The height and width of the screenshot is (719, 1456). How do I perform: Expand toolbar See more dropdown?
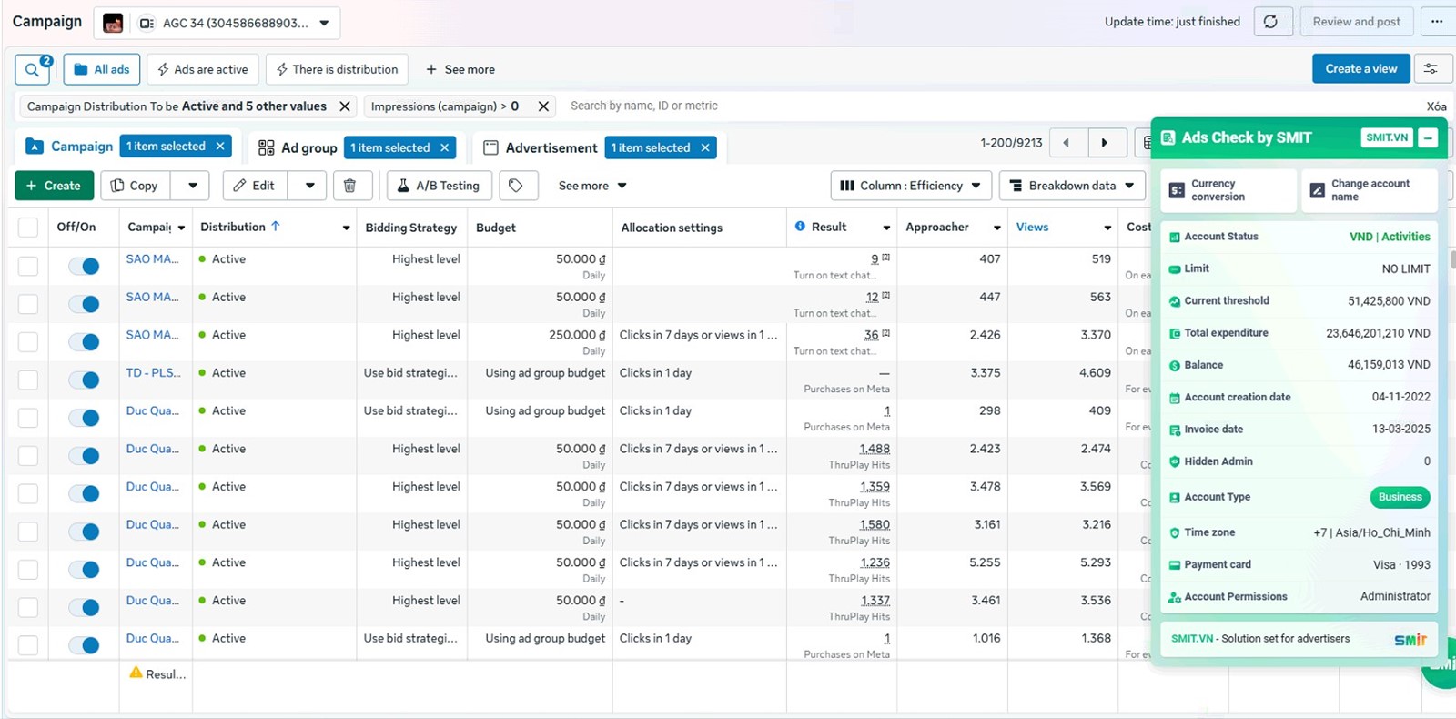(592, 186)
